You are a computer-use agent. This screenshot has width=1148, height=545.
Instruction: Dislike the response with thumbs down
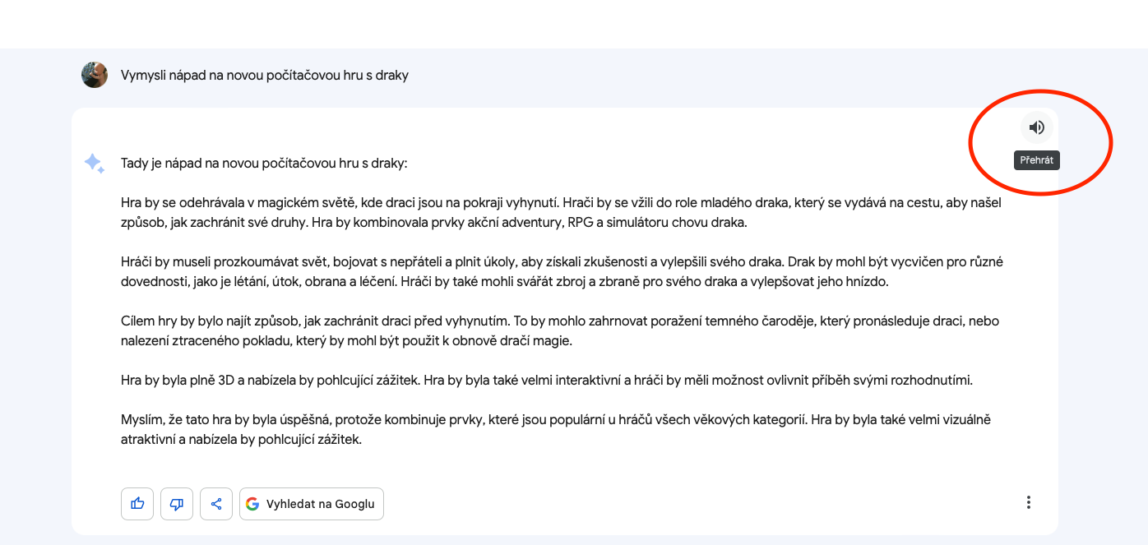(177, 504)
